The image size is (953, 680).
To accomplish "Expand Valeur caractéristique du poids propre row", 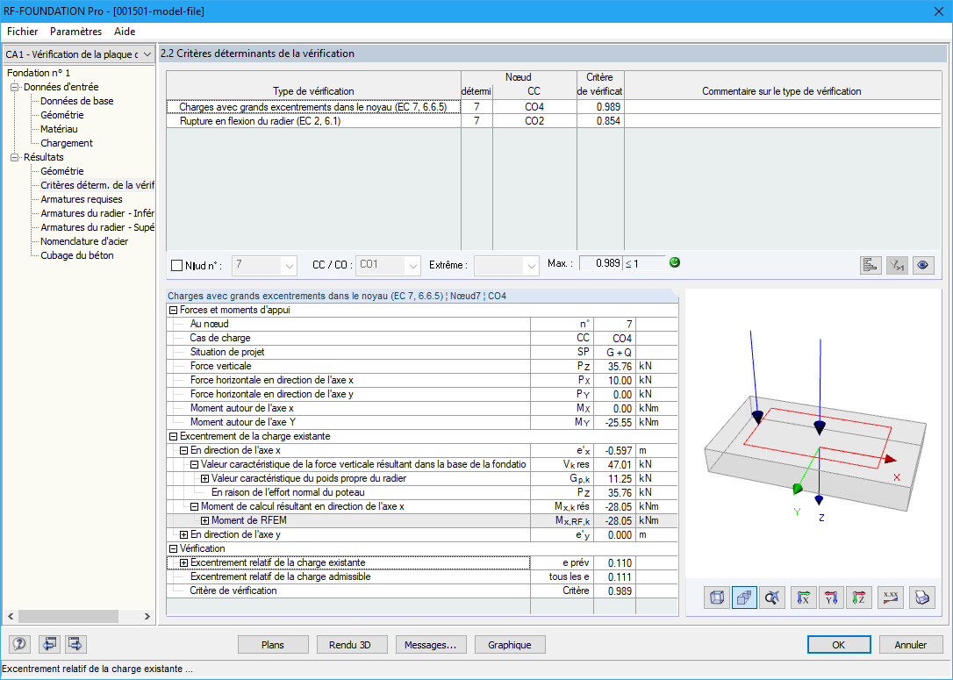I will (205, 478).
